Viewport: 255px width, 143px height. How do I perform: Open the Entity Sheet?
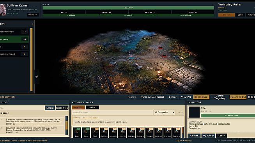click(x=201, y=97)
